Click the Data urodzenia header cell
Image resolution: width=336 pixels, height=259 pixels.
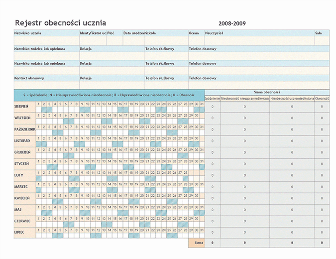pos(133,33)
